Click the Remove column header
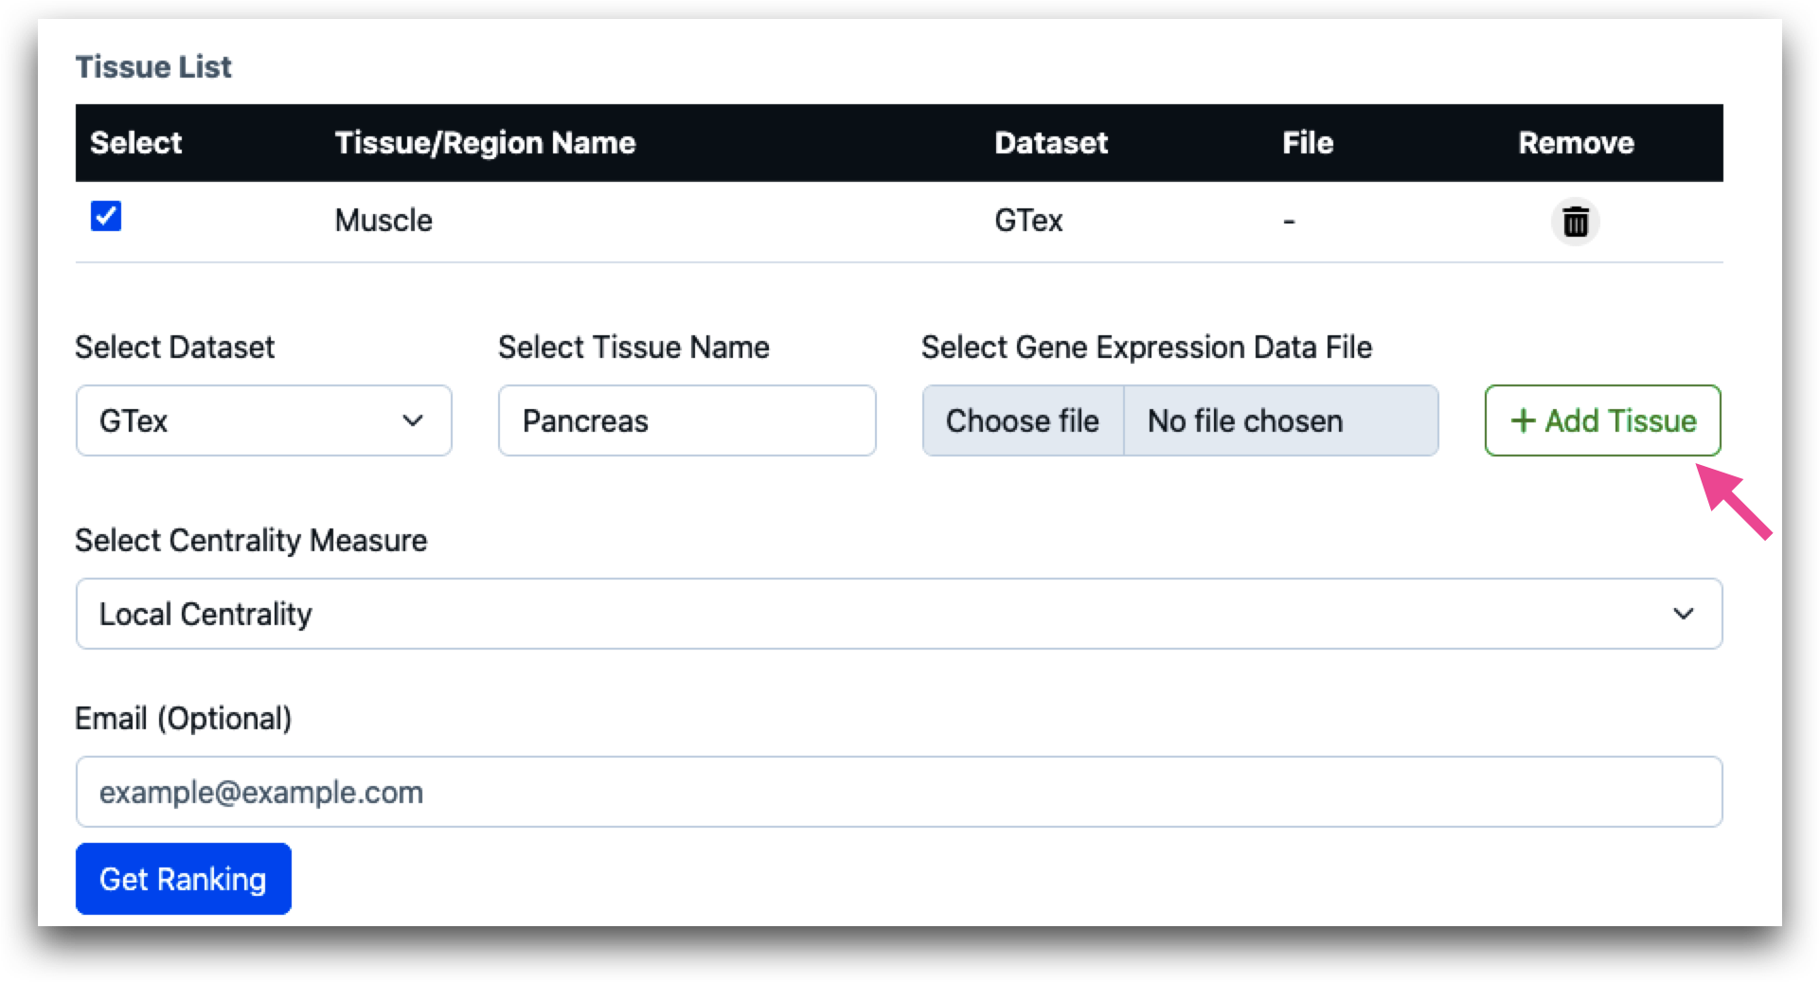The image size is (1820, 983). [1577, 143]
